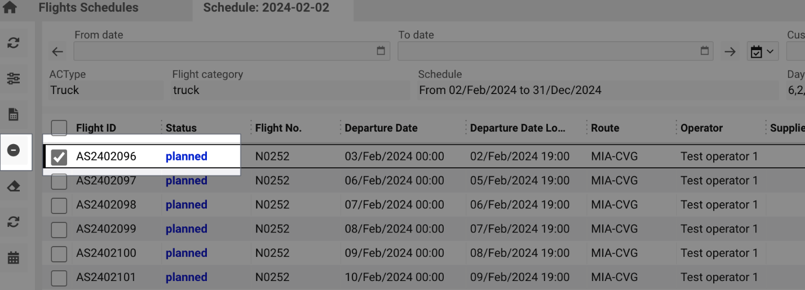Click the lower sync arrows sidebar icon

tap(14, 222)
